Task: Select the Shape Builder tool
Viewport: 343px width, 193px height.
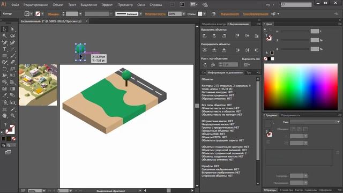Action: (4, 82)
